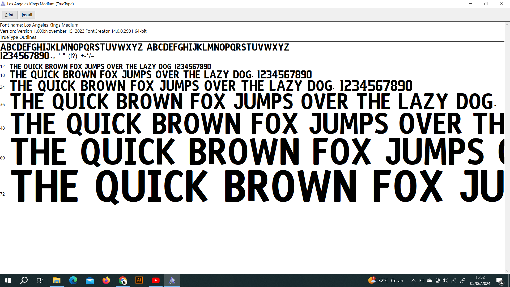Open Windows Start menu

point(8,280)
